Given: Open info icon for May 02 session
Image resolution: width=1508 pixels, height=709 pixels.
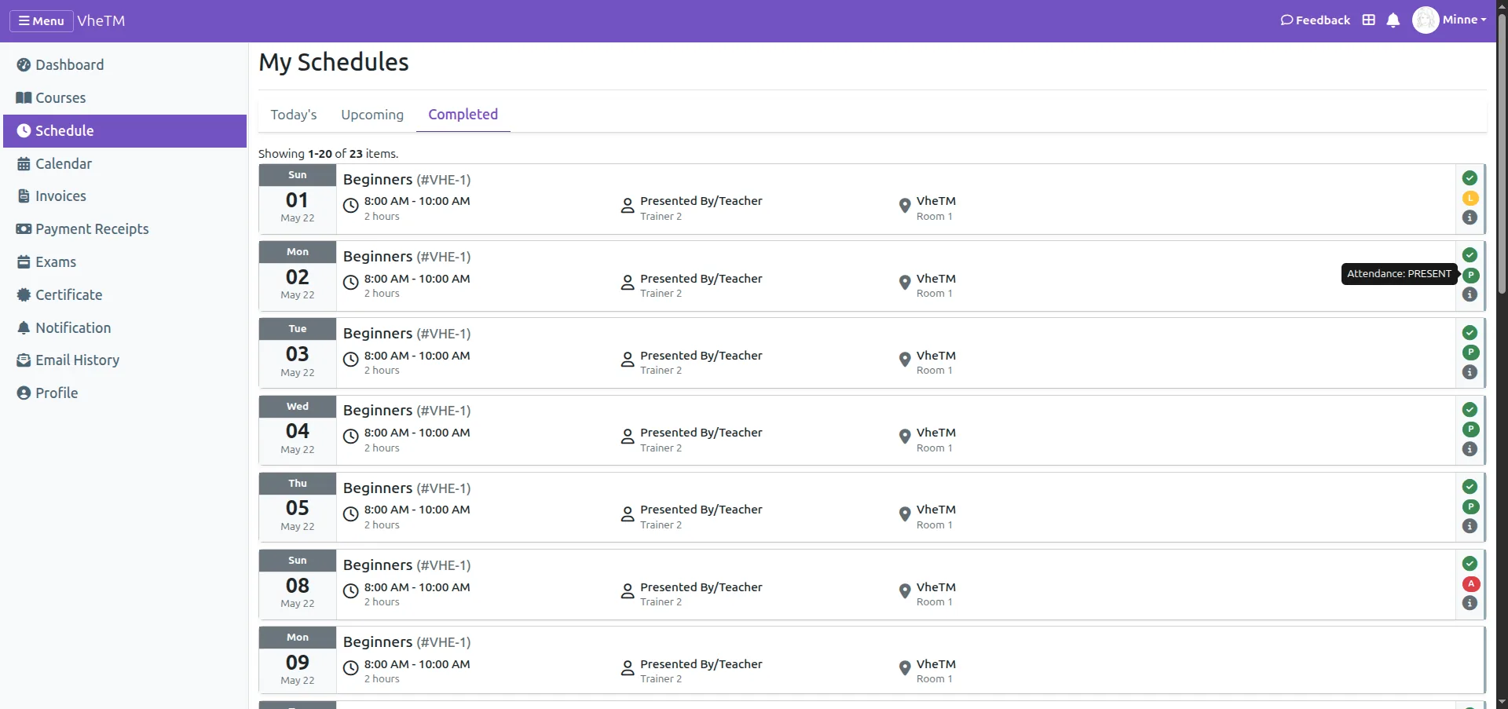Looking at the screenshot, I should click(x=1470, y=294).
